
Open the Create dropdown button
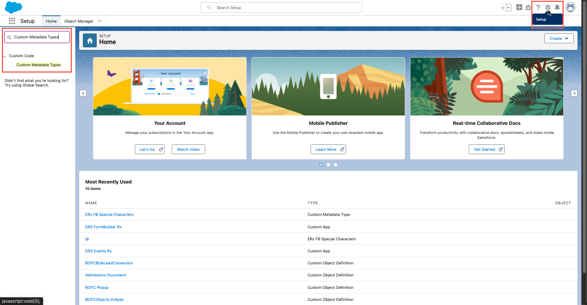pos(559,38)
